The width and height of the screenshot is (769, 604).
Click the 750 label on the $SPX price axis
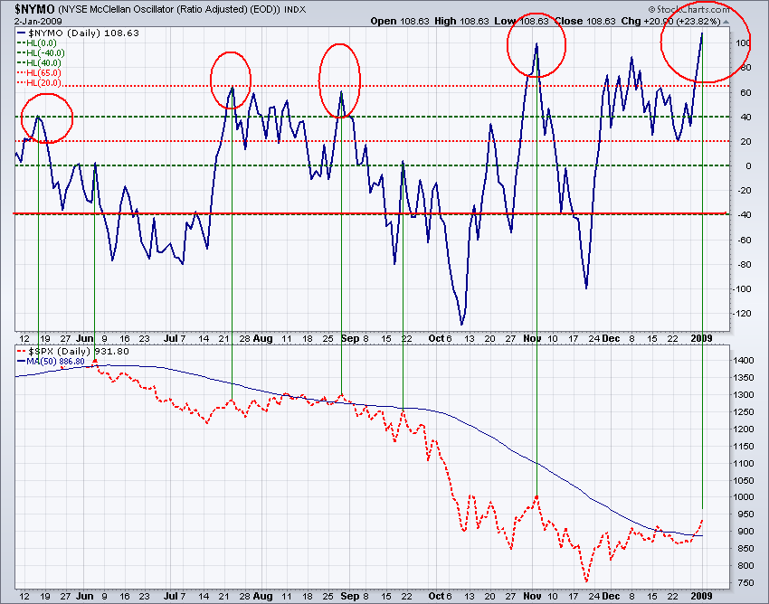[745, 583]
